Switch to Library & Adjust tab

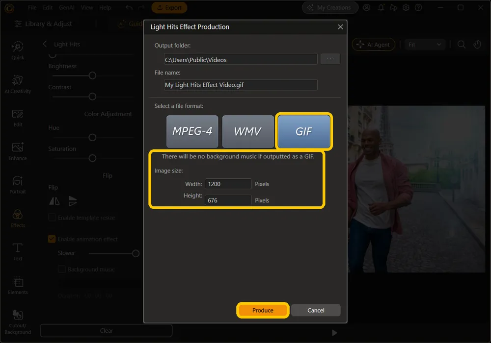pyautogui.click(x=43, y=24)
